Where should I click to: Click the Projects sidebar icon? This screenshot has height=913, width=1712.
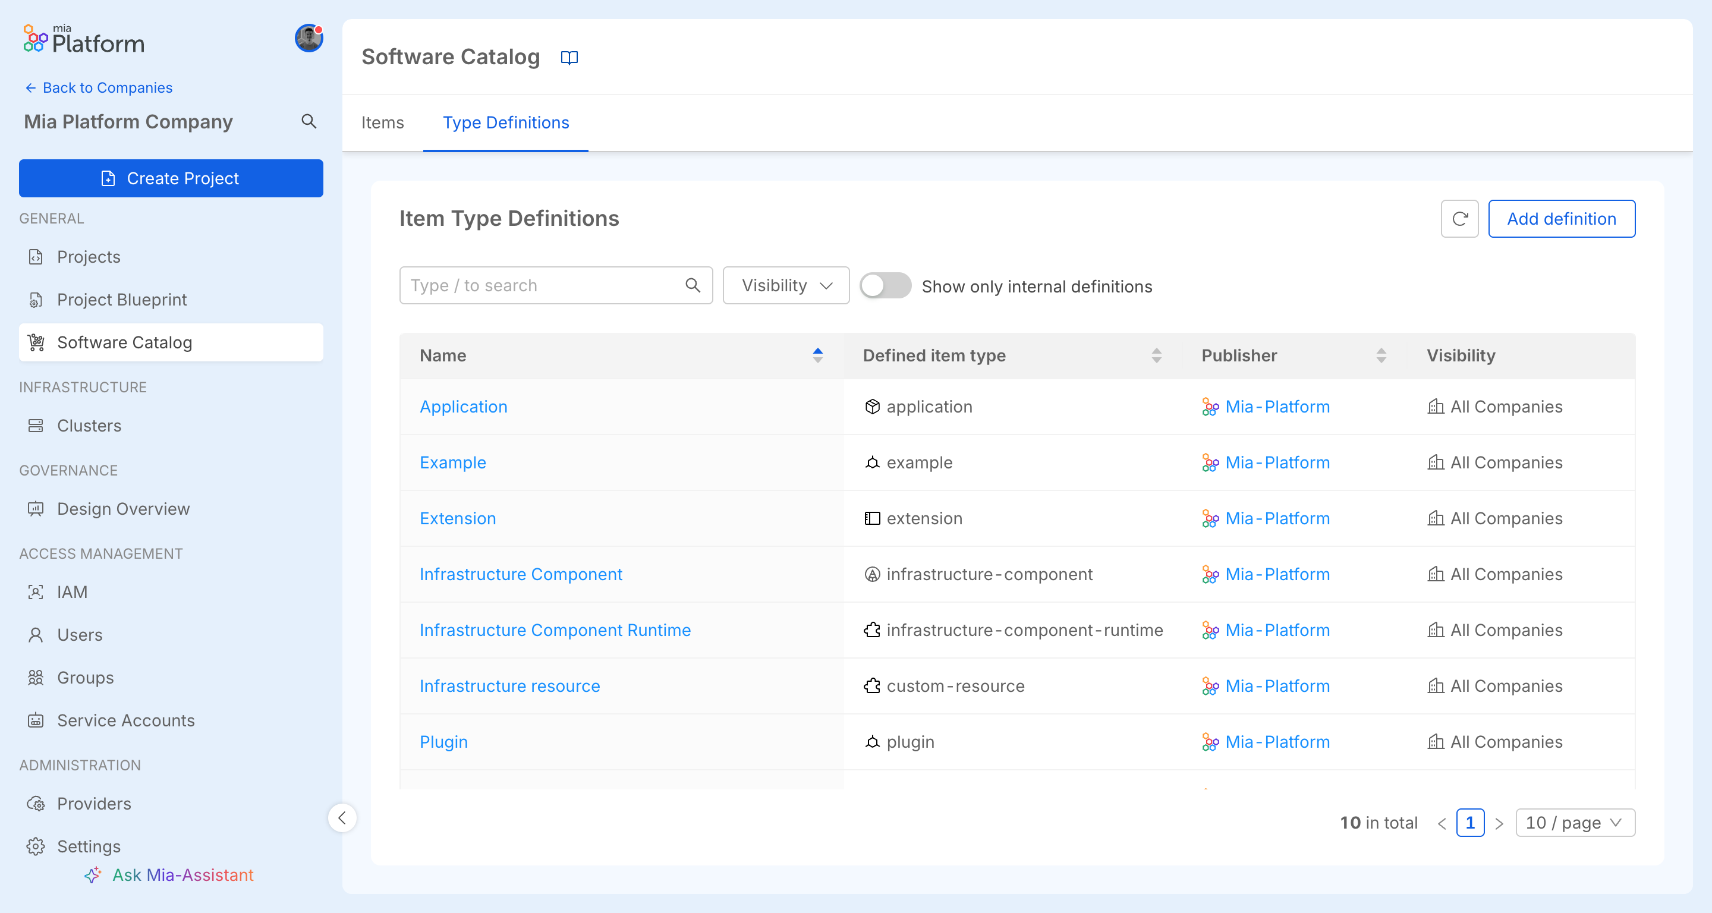(x=36, y=257)
